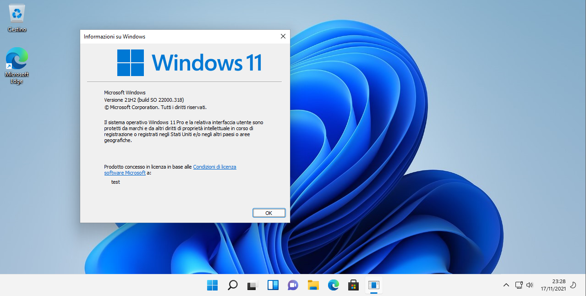Open the Widgets panel icon
Screen dimensions: 586x296
point(273,285)
